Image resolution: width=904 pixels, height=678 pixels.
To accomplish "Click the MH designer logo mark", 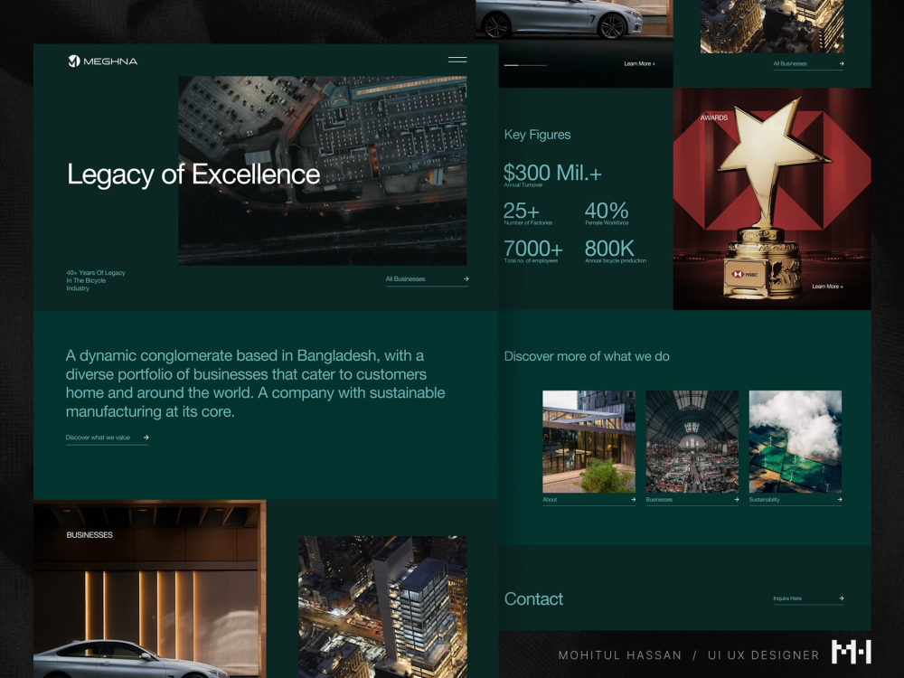I will 851,652.
